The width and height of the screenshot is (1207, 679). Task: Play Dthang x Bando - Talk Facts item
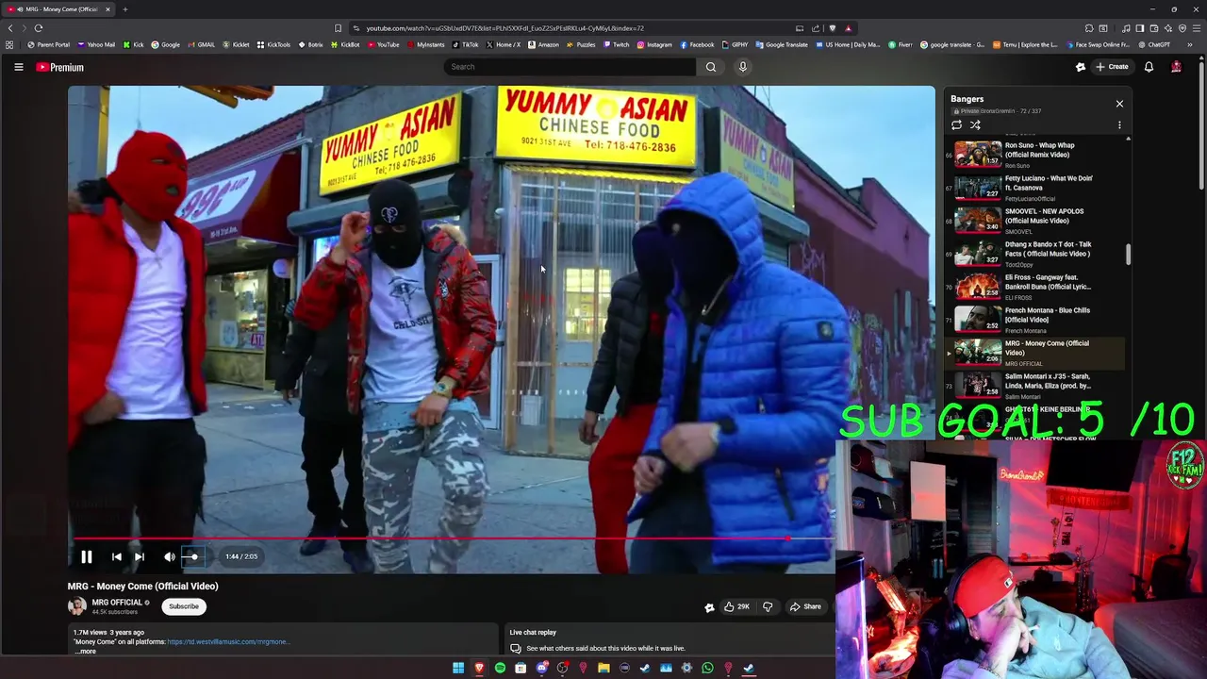point(1034,253)
